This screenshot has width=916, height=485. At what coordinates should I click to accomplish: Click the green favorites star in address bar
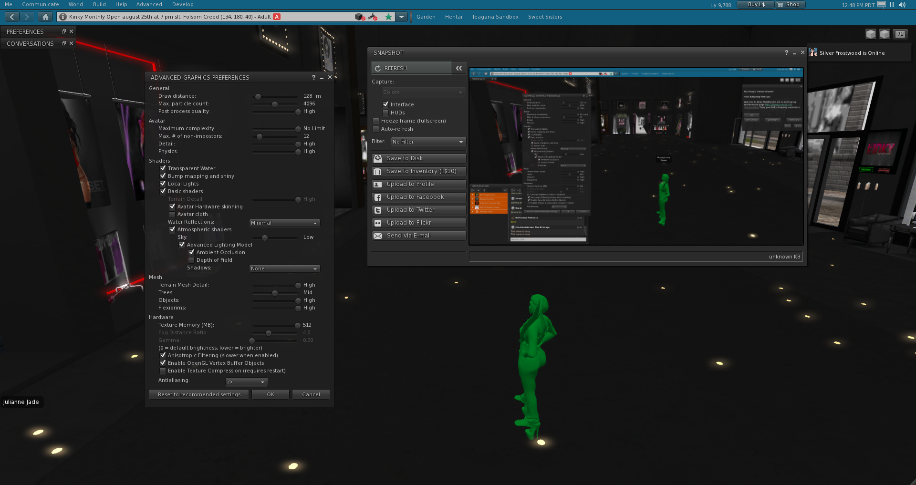tap(388, 16)
